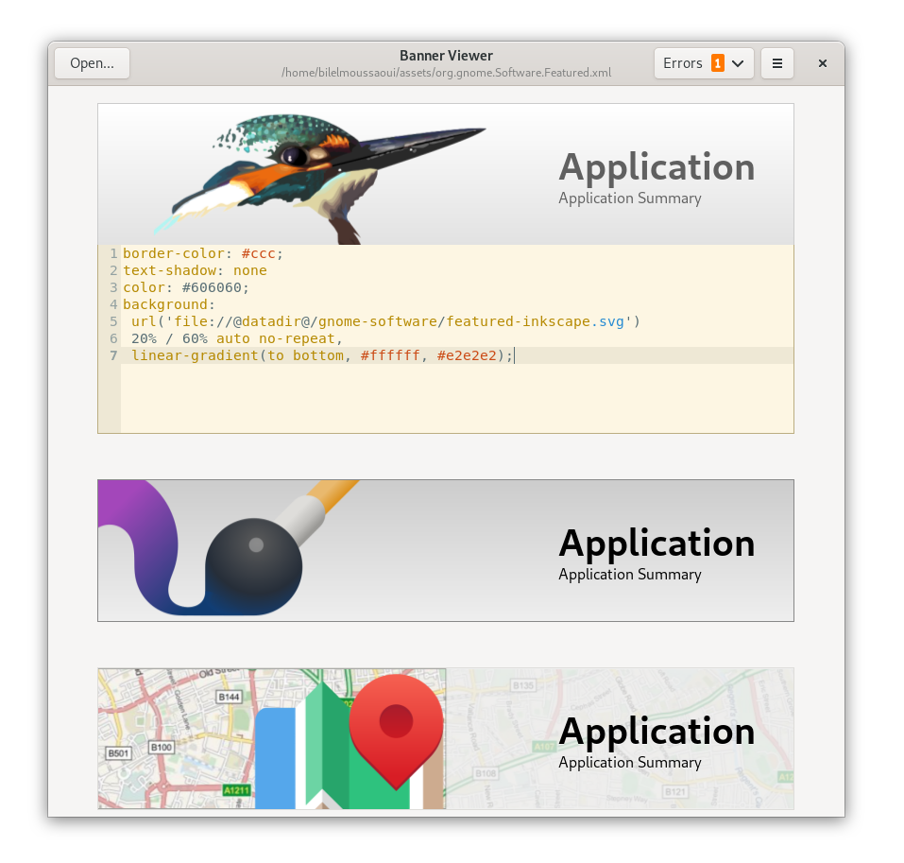This screenshot has width=904, height=863.
Task: Click the Banner Viewer title text
Action: 446,56
